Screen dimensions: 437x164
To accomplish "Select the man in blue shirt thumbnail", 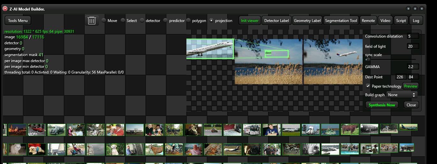I will point(272,130).
